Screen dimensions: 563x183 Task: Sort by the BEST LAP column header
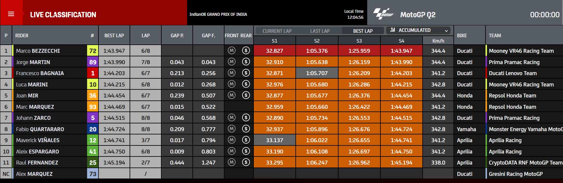(x=114, y=35)
